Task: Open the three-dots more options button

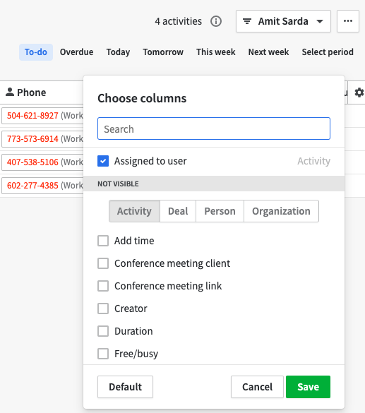Action: [x=348, y=21]
